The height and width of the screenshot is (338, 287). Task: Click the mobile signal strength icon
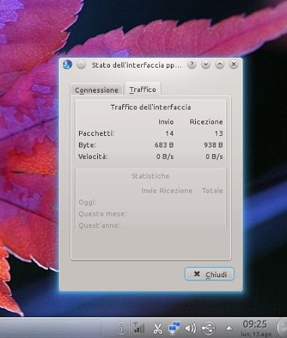(x=139, y=328)
